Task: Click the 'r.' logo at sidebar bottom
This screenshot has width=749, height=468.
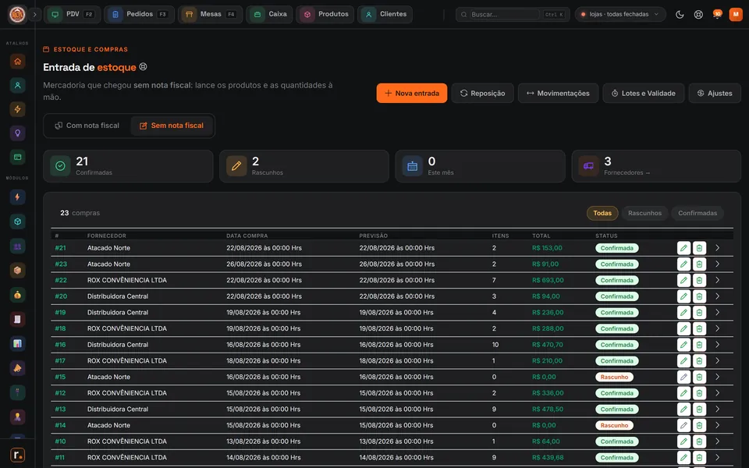Action: (x=18, y=455)
